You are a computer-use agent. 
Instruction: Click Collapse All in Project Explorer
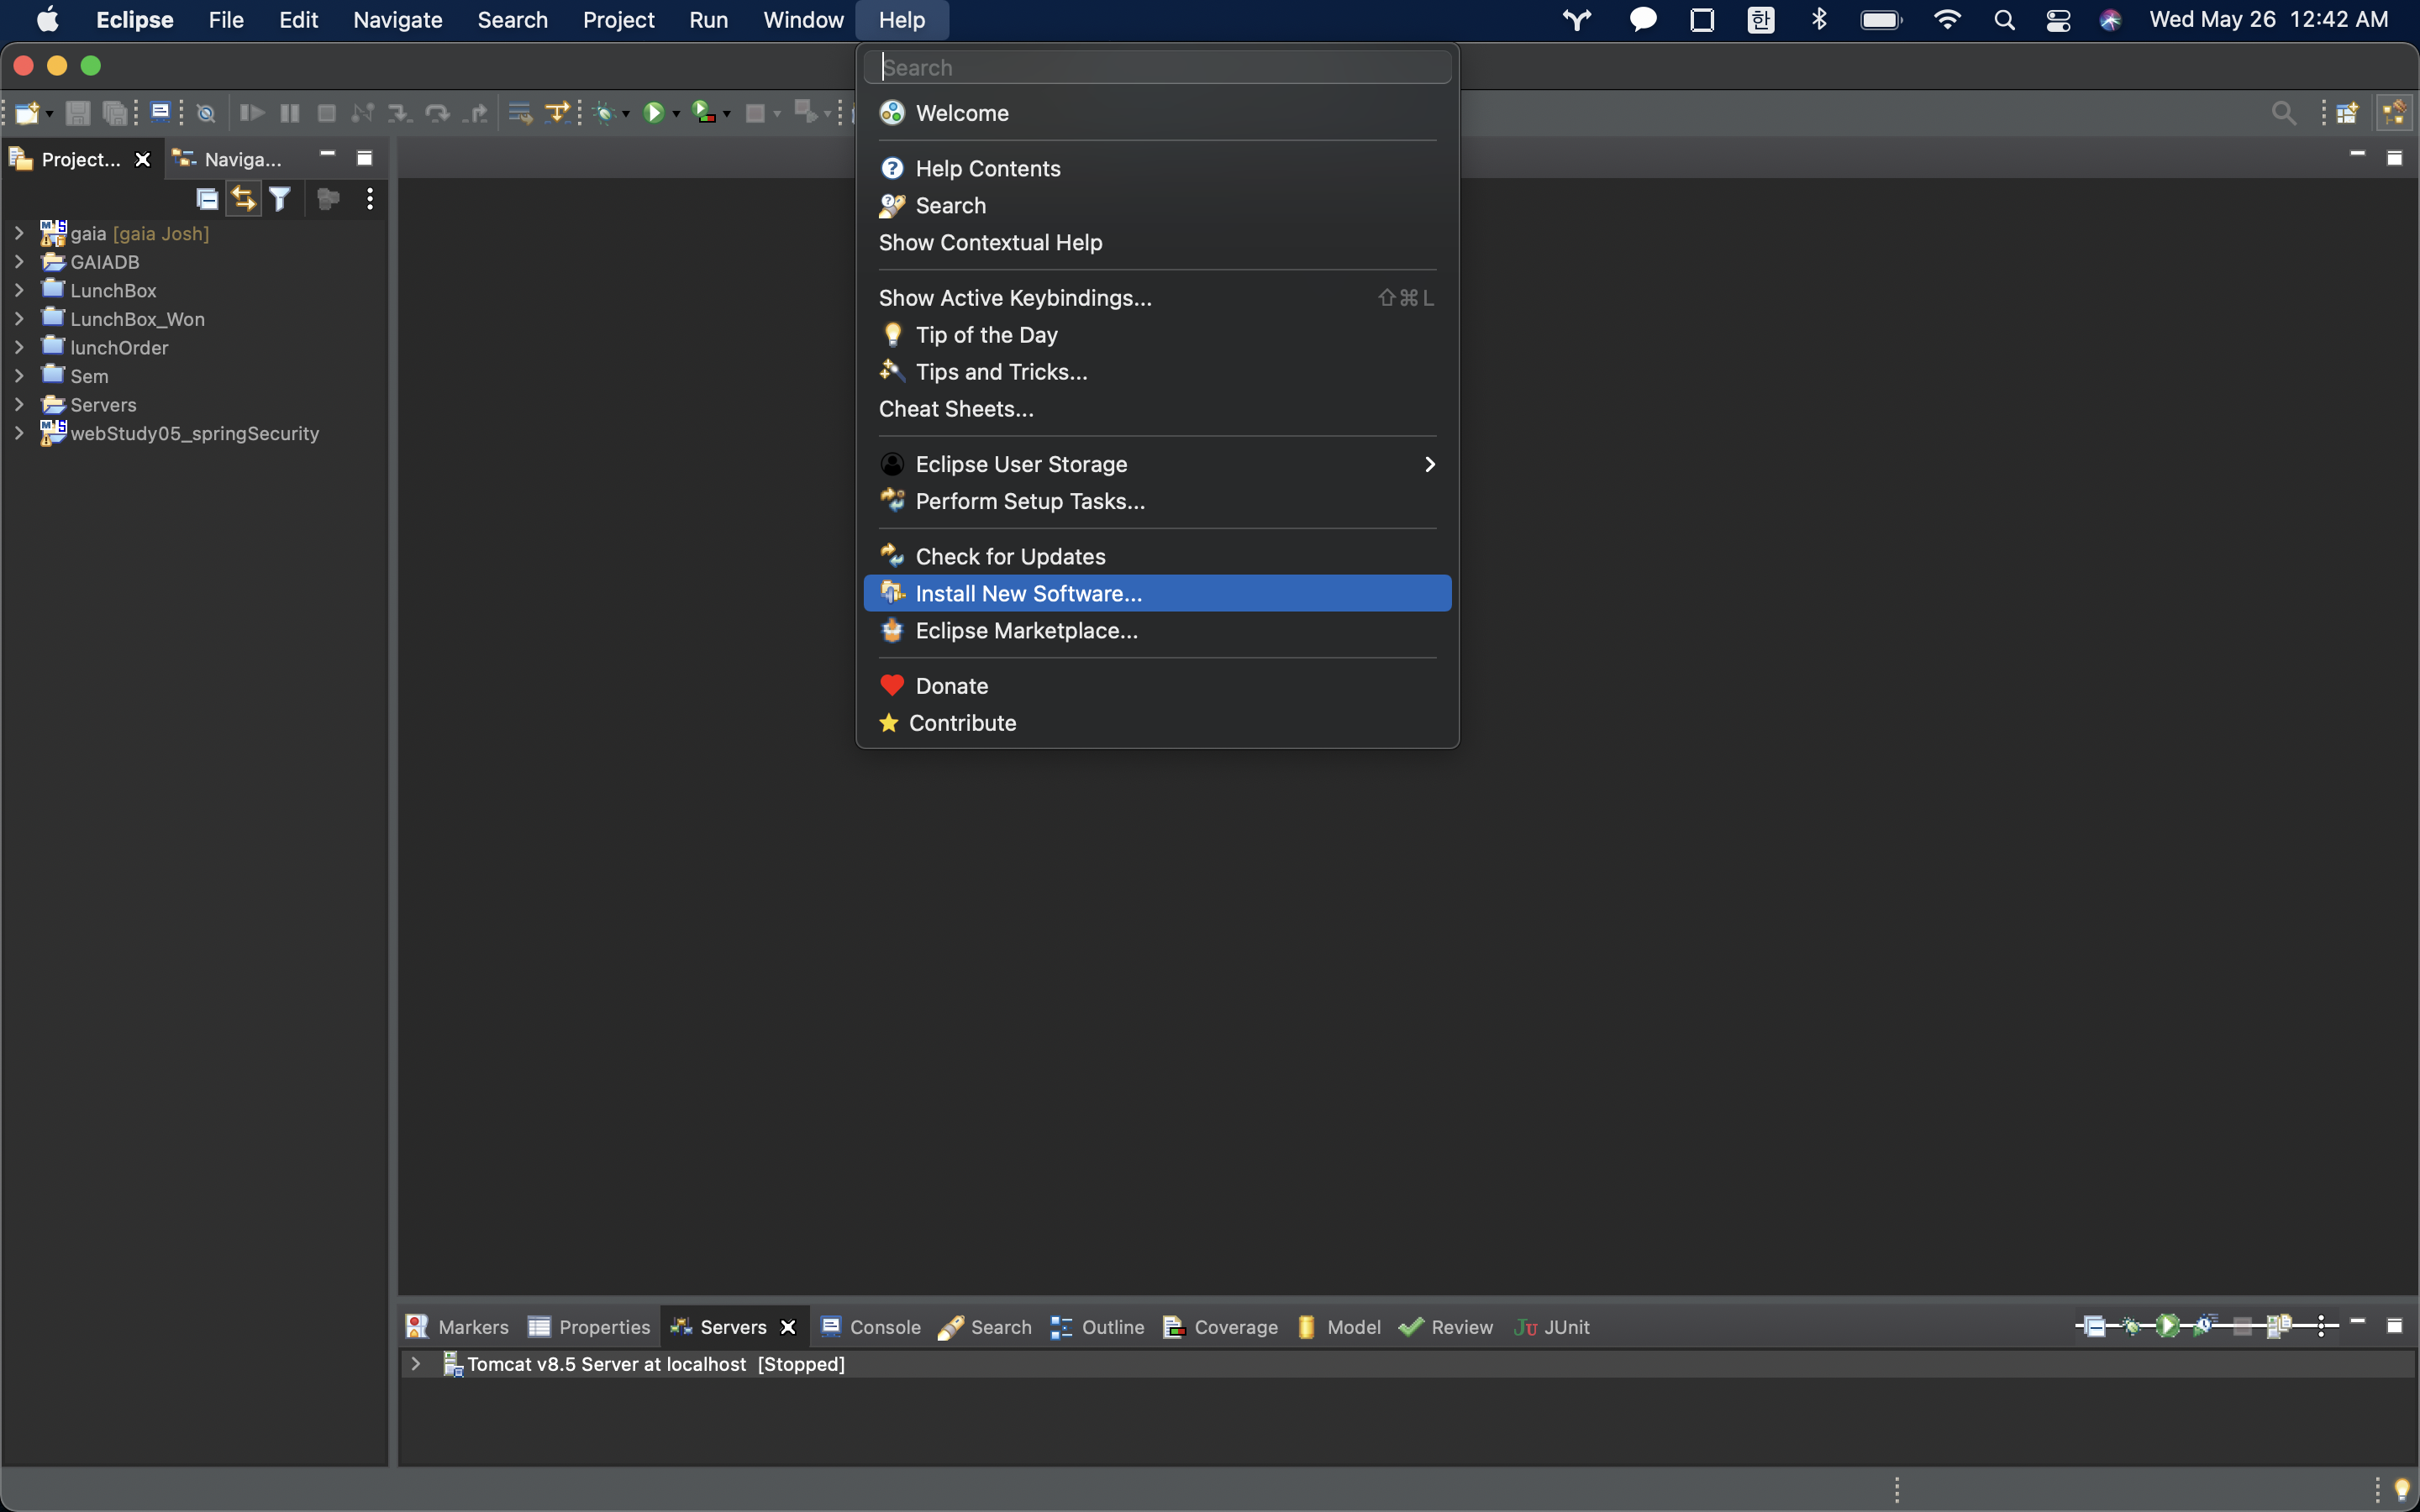click(207, 199)
